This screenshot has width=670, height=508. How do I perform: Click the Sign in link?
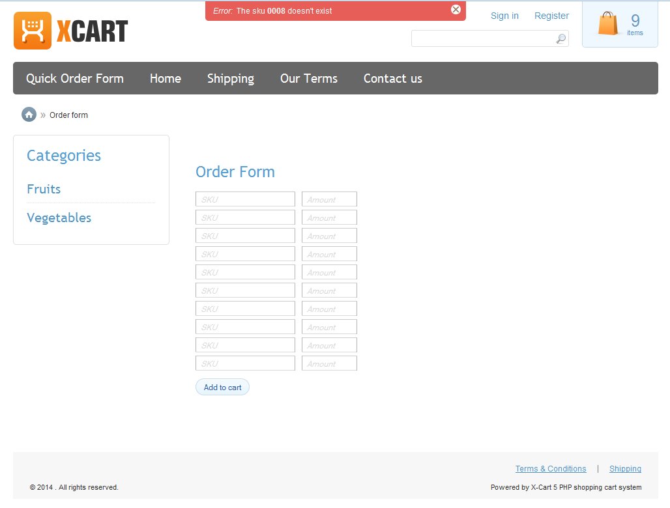point(504,16)
